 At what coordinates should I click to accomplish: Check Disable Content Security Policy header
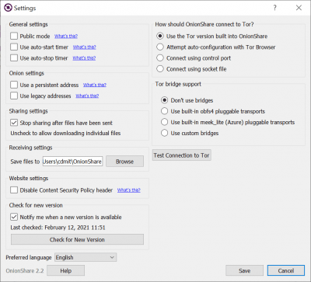coord(14,190)
